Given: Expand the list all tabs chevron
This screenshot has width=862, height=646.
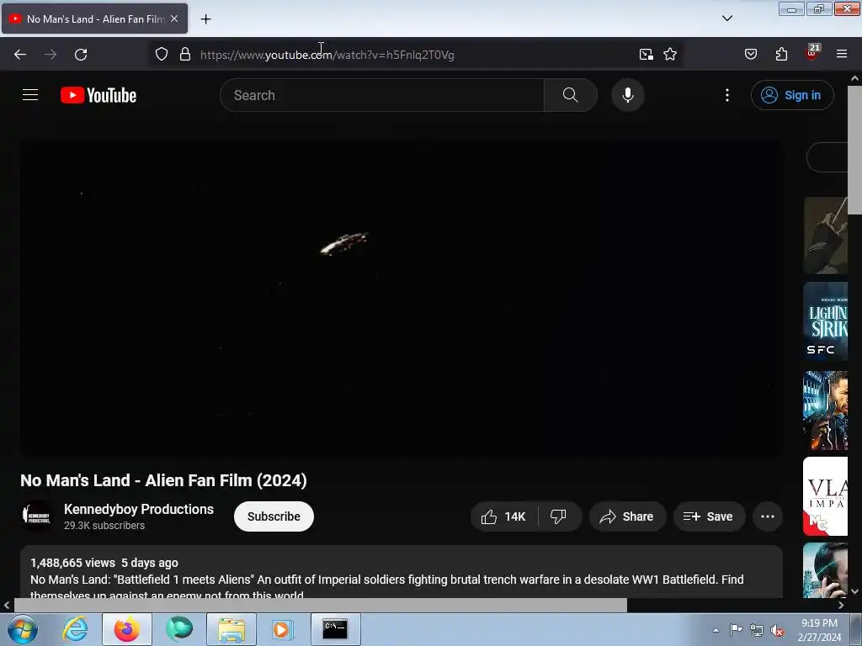Looking at the screenshot, I should tap(727, 19).
